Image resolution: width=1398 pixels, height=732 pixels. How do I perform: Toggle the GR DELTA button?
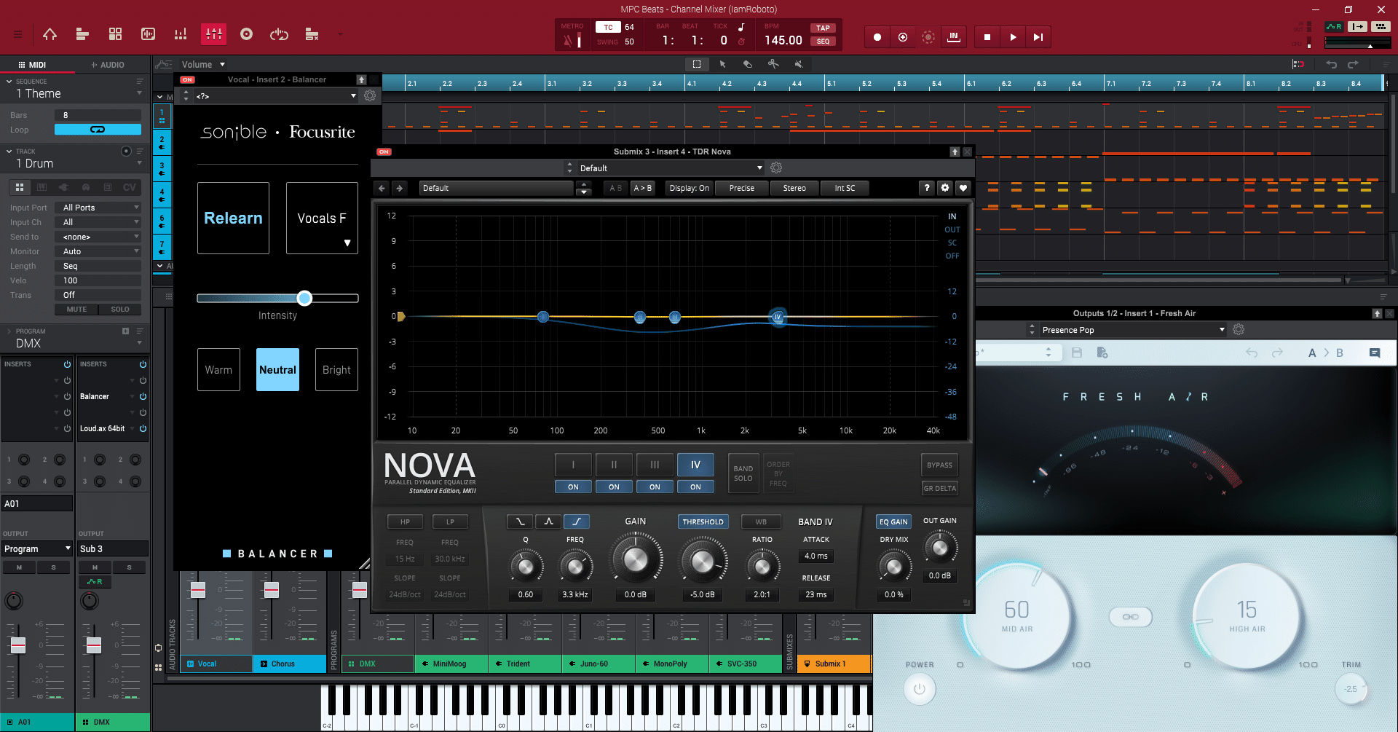(939, 488)
